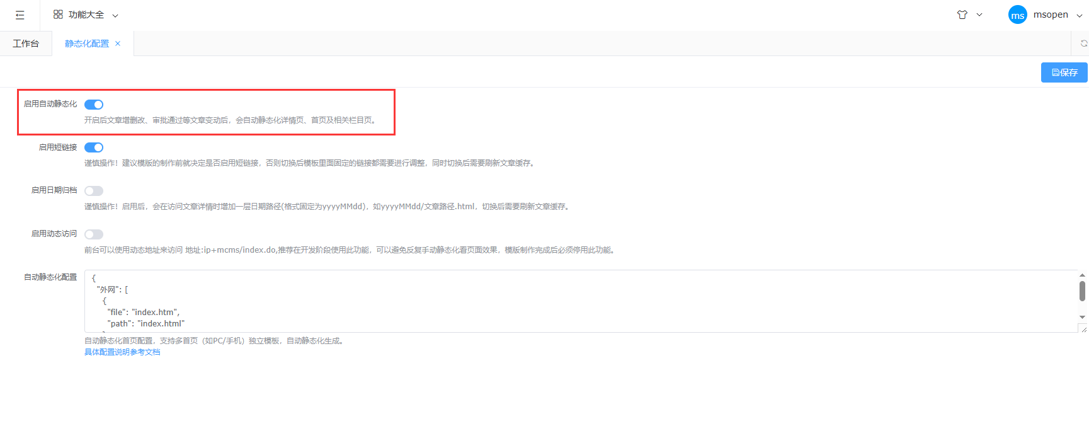The height and width of the screenshot is (443, 1089).
Task: Select the 静态化配置 tab
Action: (x=87, y=43)
